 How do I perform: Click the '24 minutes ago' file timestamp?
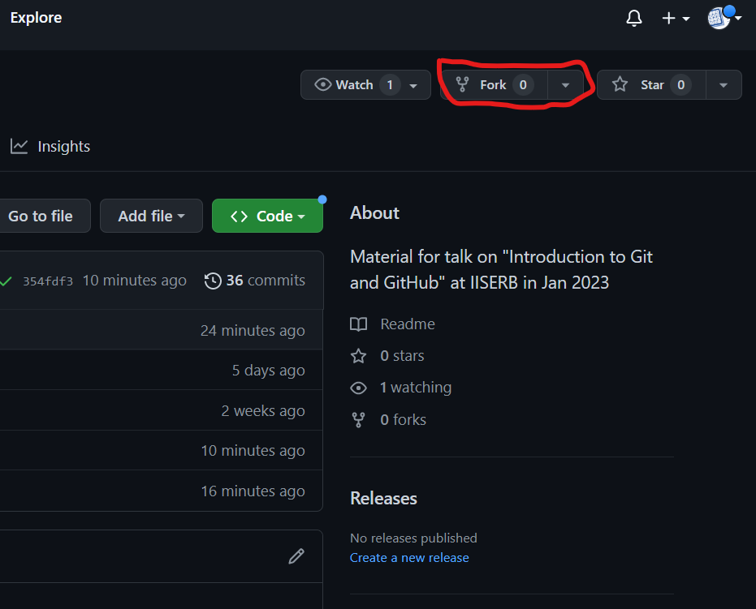coord(253,330)
